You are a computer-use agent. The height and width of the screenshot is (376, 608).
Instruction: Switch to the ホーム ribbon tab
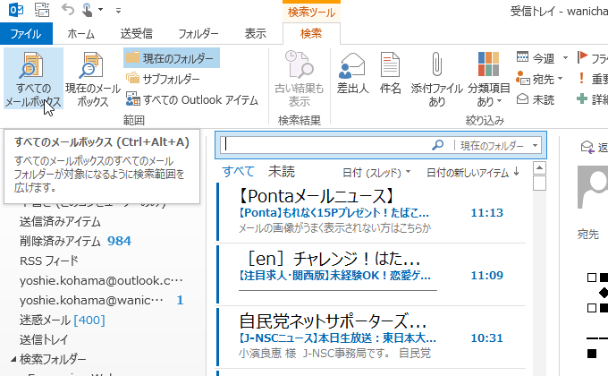click(80, 34)
